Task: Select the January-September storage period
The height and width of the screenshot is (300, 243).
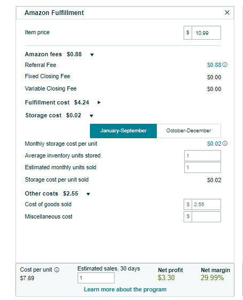Action: click(123, 131)
